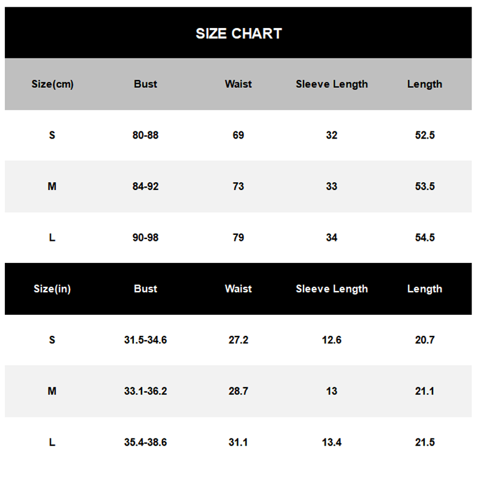Click the SIZE CHART title
Viewport: 478px width, 478px height.
point(238,33)
